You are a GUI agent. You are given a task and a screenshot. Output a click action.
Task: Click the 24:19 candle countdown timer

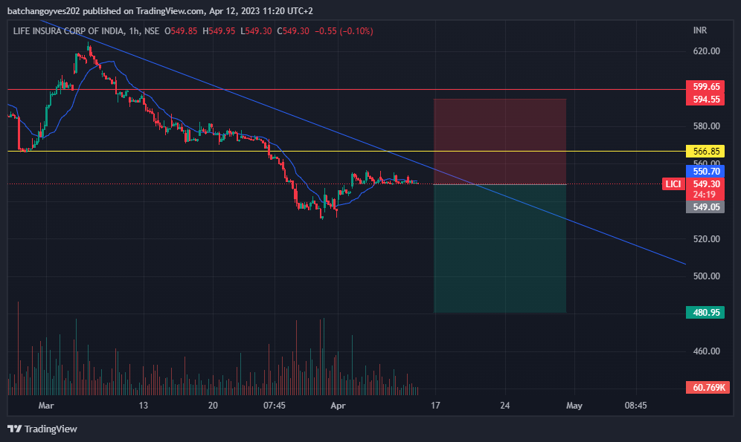tap(704, 195)
